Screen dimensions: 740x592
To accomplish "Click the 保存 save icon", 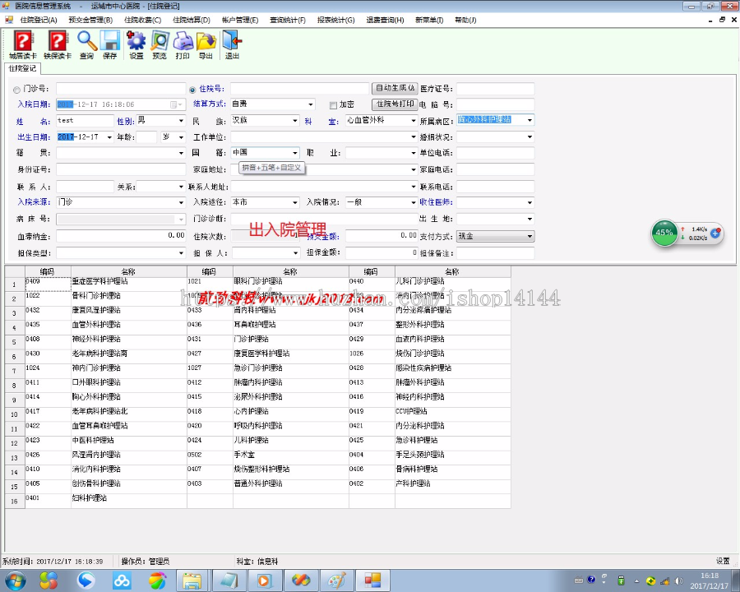I will coord(110,41).
